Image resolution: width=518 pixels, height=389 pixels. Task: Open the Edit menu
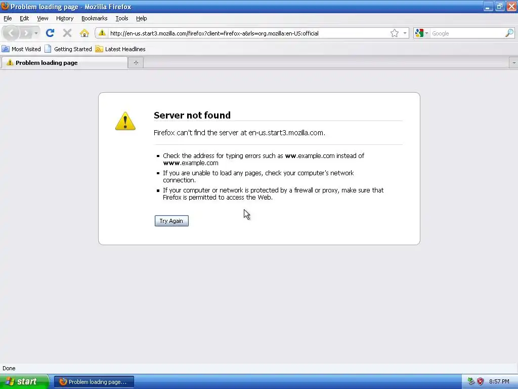[24, 19]
